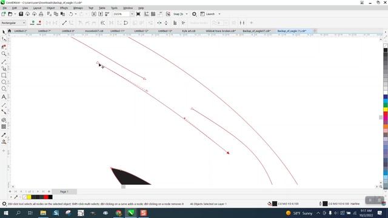
Task: Open File Explorer from the taskbar
Action: click(43, 213)
